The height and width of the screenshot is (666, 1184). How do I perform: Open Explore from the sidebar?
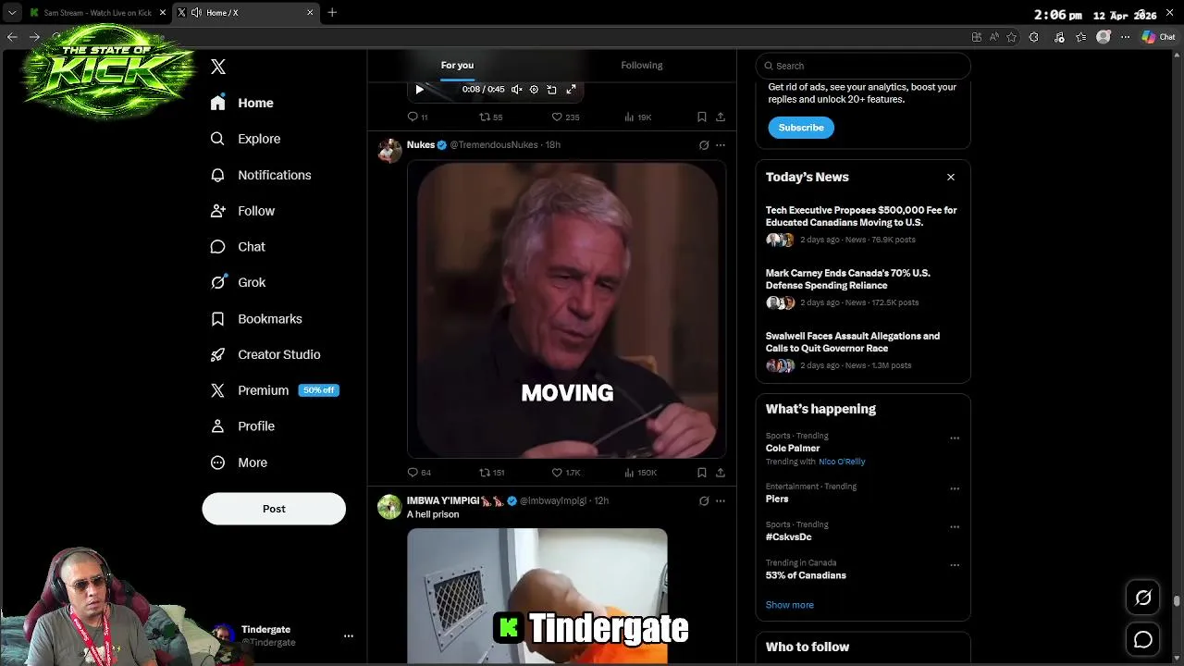point(246,139)
